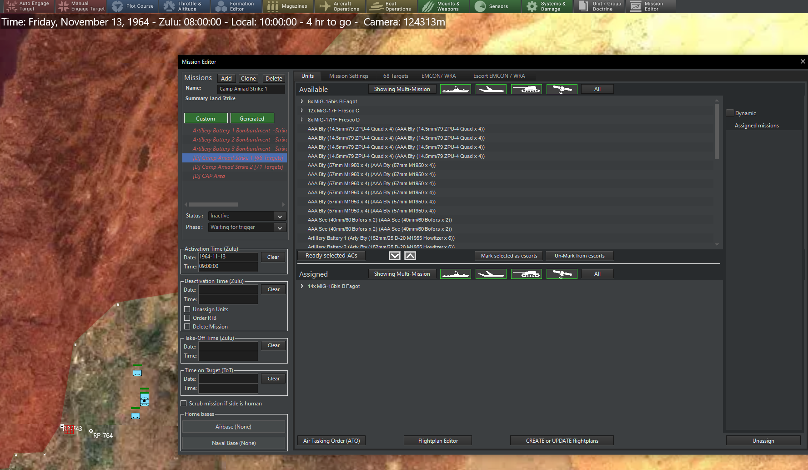Enable Order RTB checkbox
The image size is (808, 470).
point(187,318)
